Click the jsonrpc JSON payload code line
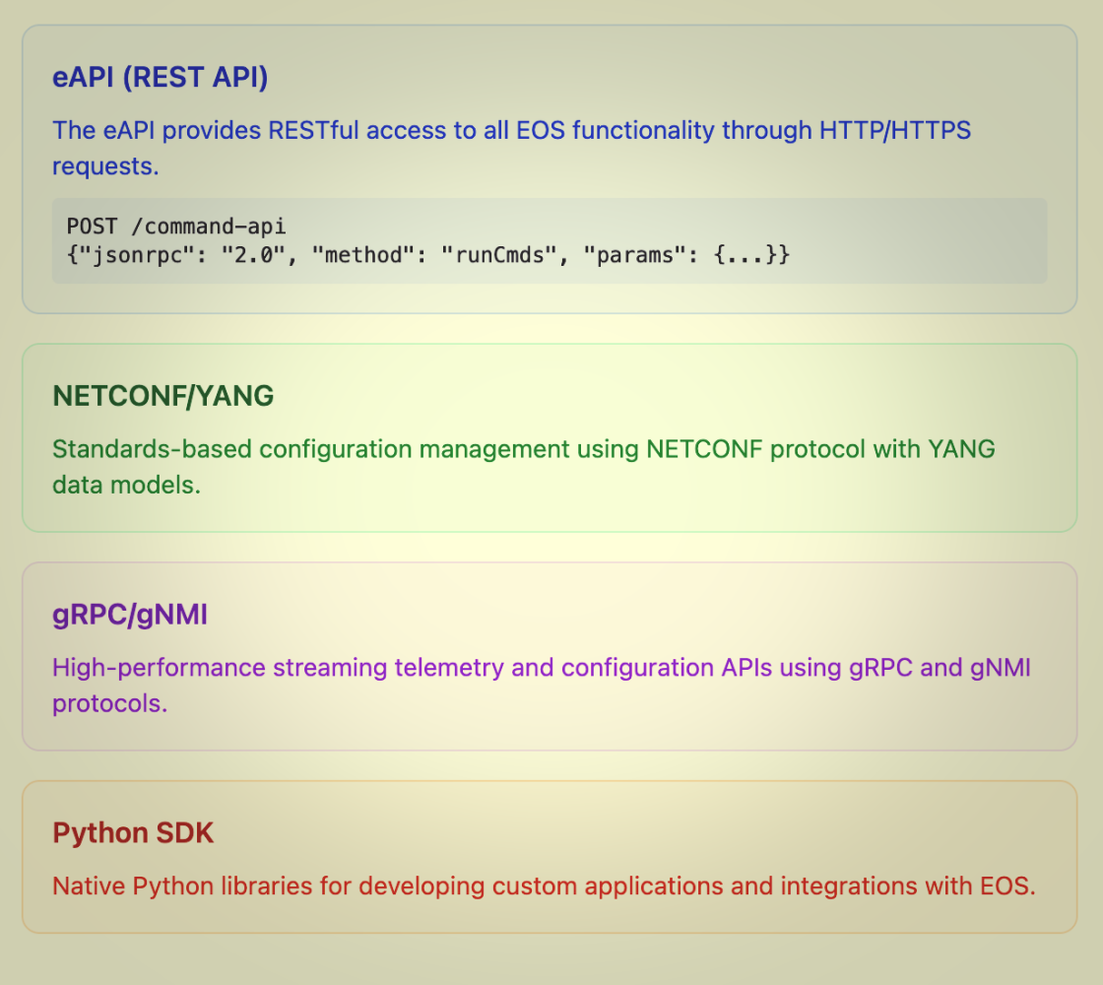The width and height of the screenshot is (1103, 985). pos(427,255)
